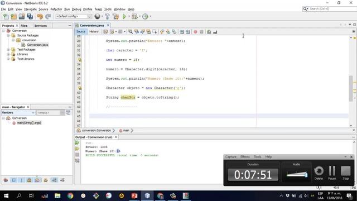
Task: Click the Comment lines editor icon
Action: (209, 32)
